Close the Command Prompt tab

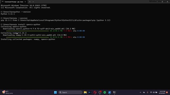[x=25, y=2]
